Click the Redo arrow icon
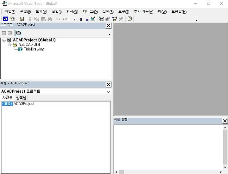This screenshot has height=174, width=228. (x=65, y=19)
